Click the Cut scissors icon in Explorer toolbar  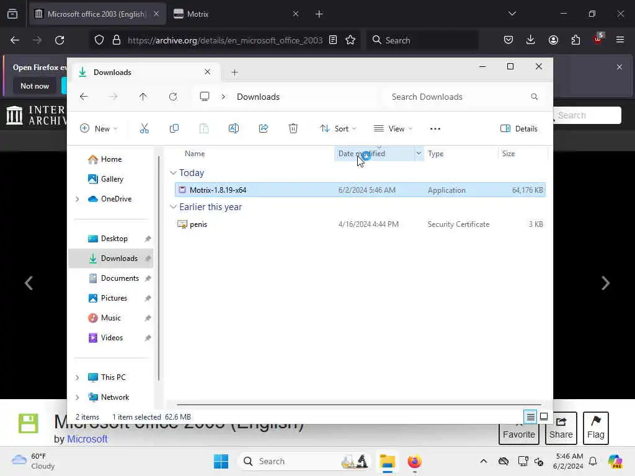(x=144, y=129)
